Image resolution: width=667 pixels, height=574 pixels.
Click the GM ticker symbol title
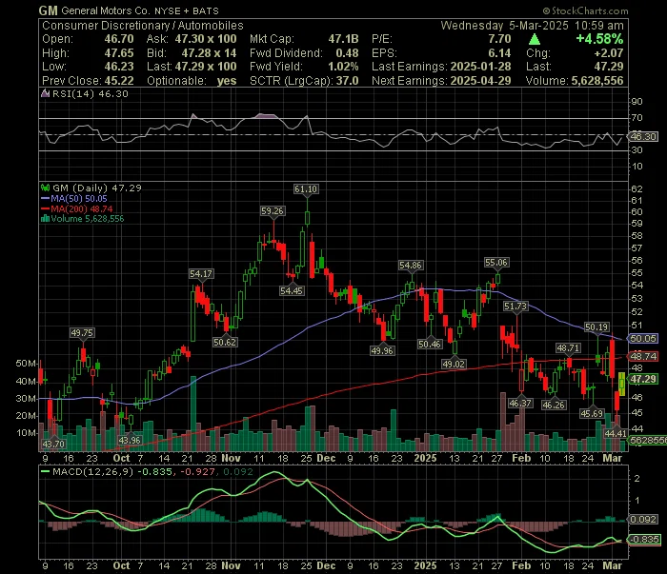click(48, 10)
